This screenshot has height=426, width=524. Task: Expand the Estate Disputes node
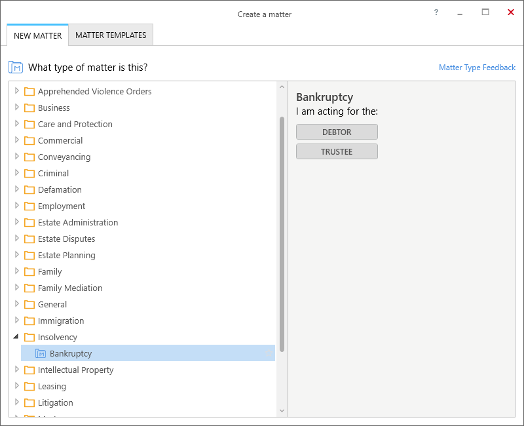17,238
